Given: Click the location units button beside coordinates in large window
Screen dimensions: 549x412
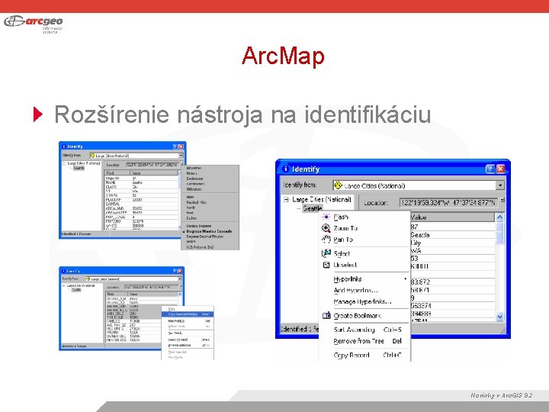Looking at the screenshot, I should 502,200.
